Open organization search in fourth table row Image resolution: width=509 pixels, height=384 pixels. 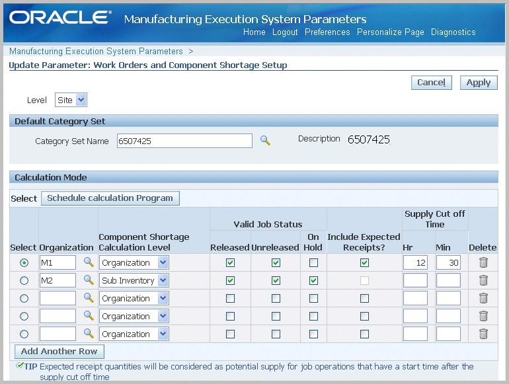click(x=89, y=316)
